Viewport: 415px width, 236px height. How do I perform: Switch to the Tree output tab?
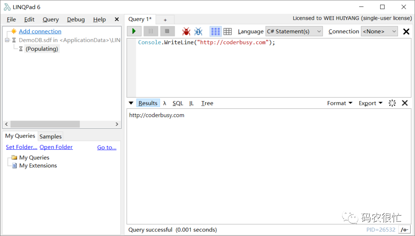207,103
